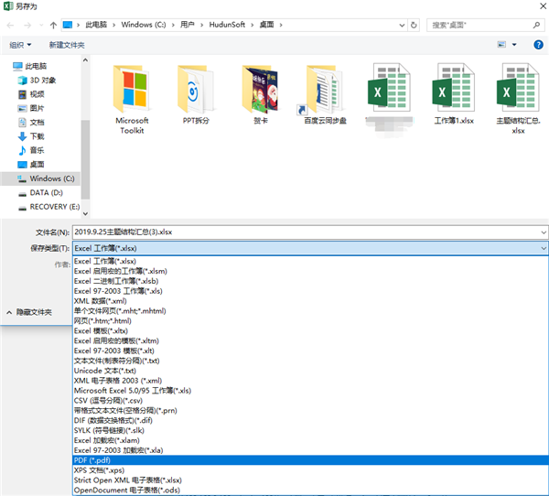The width and height of the screenshot is (549, 496).
Task: Go up one folder level
Action: (x=53, y=26)
